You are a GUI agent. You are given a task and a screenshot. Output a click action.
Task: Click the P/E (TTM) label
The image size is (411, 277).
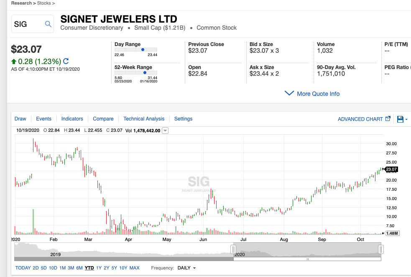click(x=396, y=44)
